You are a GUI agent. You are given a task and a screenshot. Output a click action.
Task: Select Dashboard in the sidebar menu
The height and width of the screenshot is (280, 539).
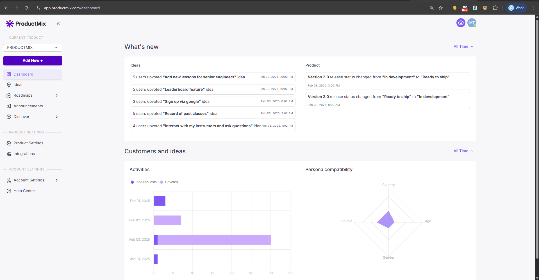tap(23, 74)
